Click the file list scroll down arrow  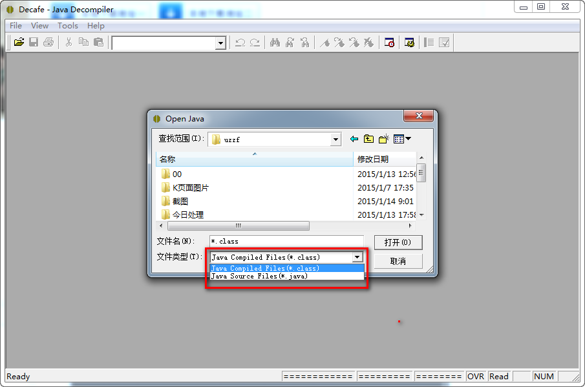pyautogui.click(x=421, y=214)
